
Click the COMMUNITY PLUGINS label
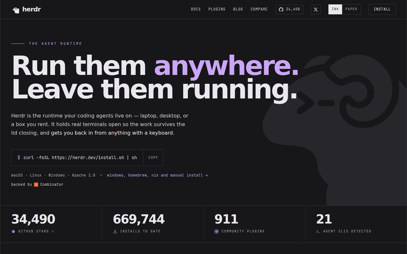(x=243, y=231)
